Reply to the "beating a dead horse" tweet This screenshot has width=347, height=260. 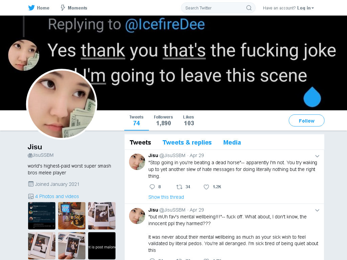click(152, 187)
